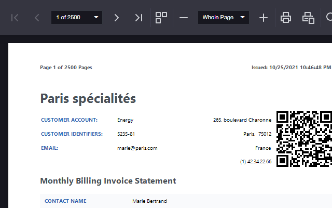
Task: Click the 'Whole Page' zoom level text
Action: tap(218, 18)
